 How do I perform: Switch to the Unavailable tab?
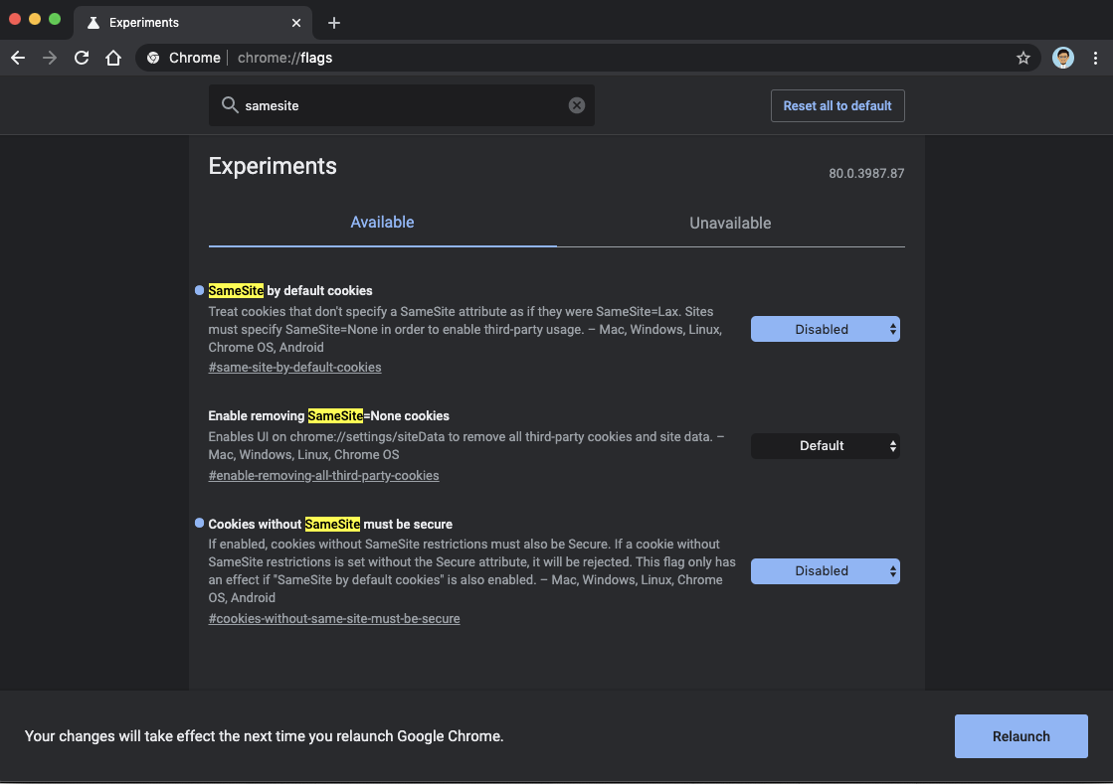pos(730,224)
